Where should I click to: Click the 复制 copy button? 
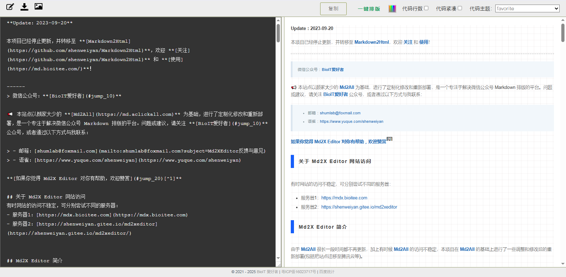pos(333,9)
